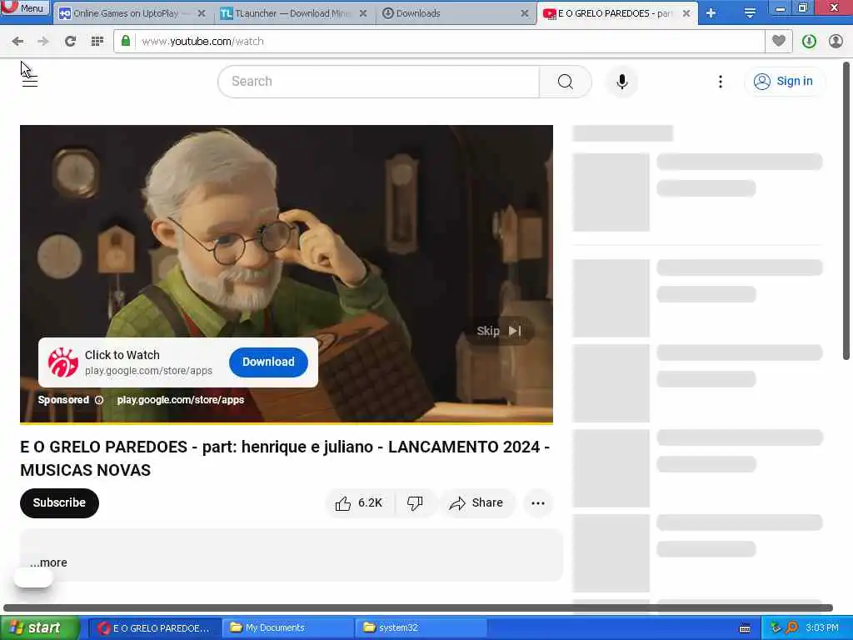
Task: Open YouTube settings three-dot menu
Action: (721, 82)
